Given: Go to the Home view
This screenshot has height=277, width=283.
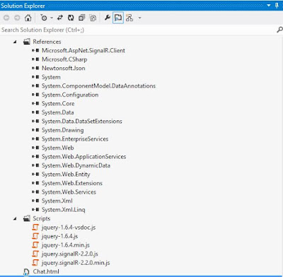Looking at the screenshot, I should point(28,18).
